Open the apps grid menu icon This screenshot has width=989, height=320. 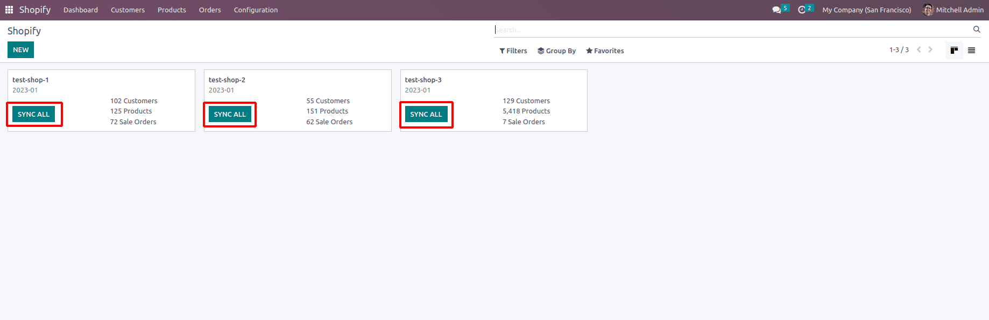[x=9, y=10]
